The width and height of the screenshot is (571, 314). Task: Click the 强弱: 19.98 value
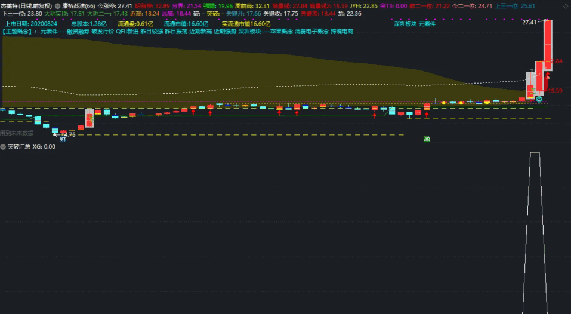pyautogui.click(x=218, y=6)
